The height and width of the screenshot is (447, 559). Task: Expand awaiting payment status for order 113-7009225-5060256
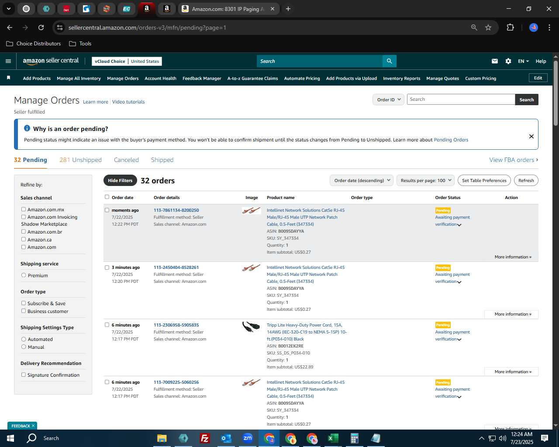coord(459,397)
